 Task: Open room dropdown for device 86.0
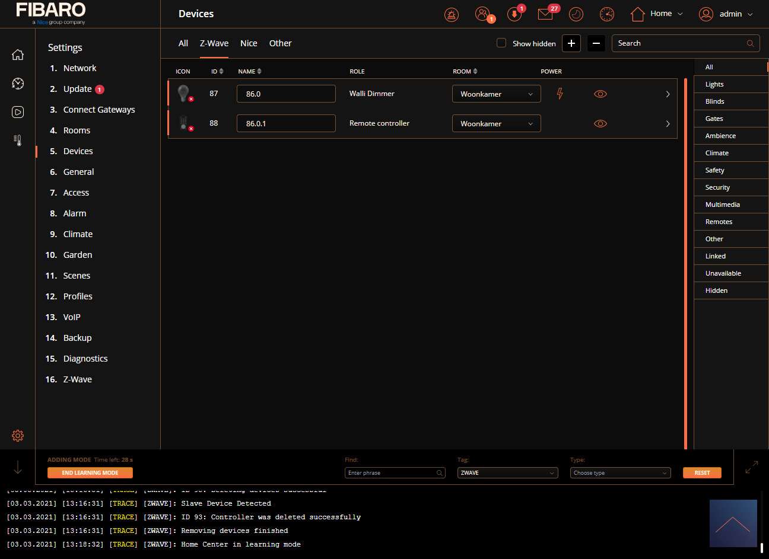coord(496,94)
